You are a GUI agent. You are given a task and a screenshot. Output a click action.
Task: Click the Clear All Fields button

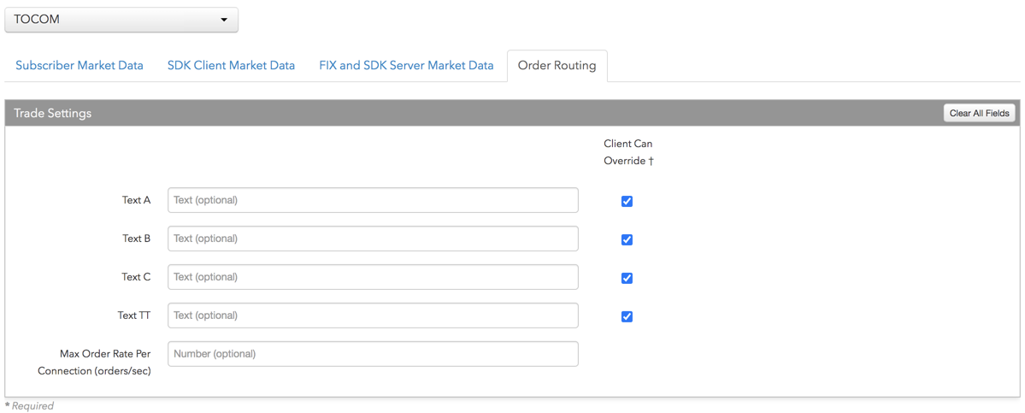click(x=980, y=113)
